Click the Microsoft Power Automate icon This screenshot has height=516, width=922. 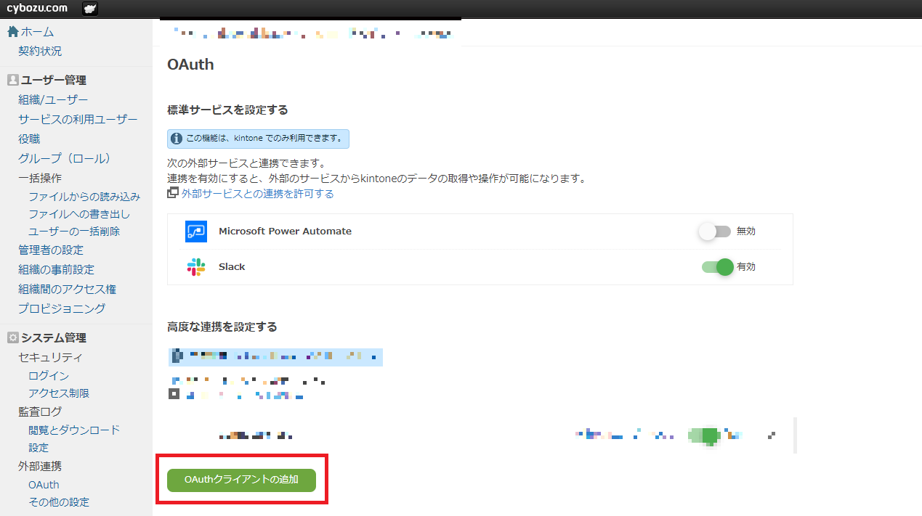pos(196,232)
